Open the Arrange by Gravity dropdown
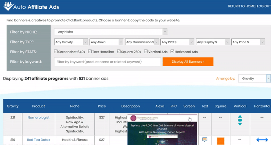 point(254,78)
